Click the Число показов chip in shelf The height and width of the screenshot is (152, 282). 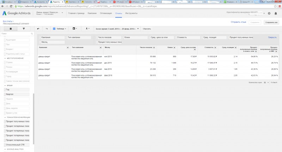pyautogui.click(x=109, y=38)
